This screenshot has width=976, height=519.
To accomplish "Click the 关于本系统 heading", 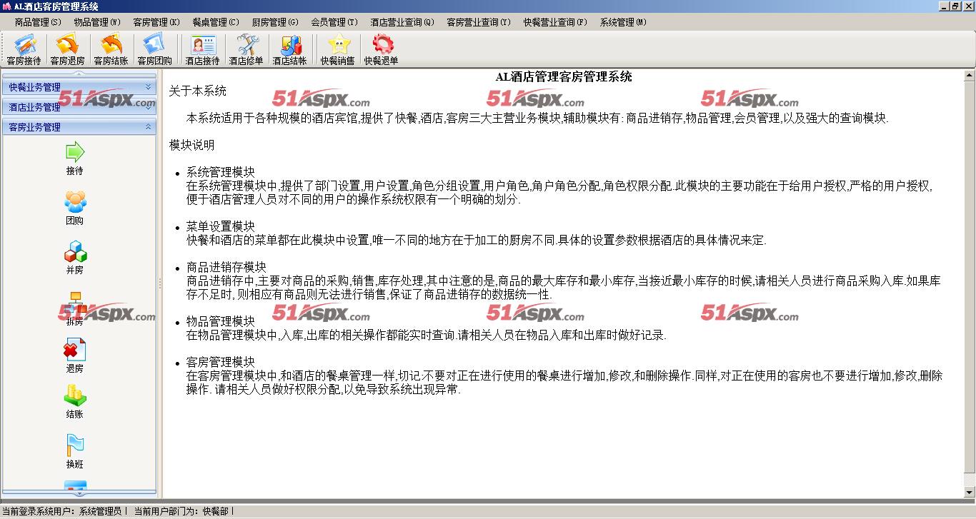I will pos(198,91).
